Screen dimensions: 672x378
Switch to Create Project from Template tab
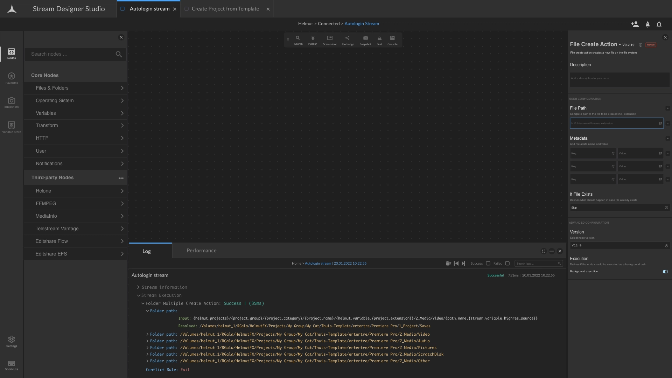pos(225,9)
